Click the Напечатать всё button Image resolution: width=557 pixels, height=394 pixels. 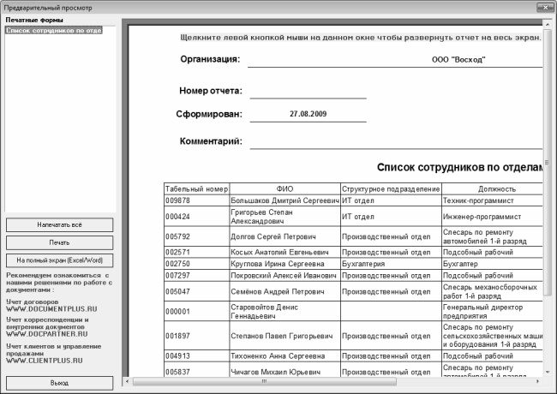coord(59,224)
